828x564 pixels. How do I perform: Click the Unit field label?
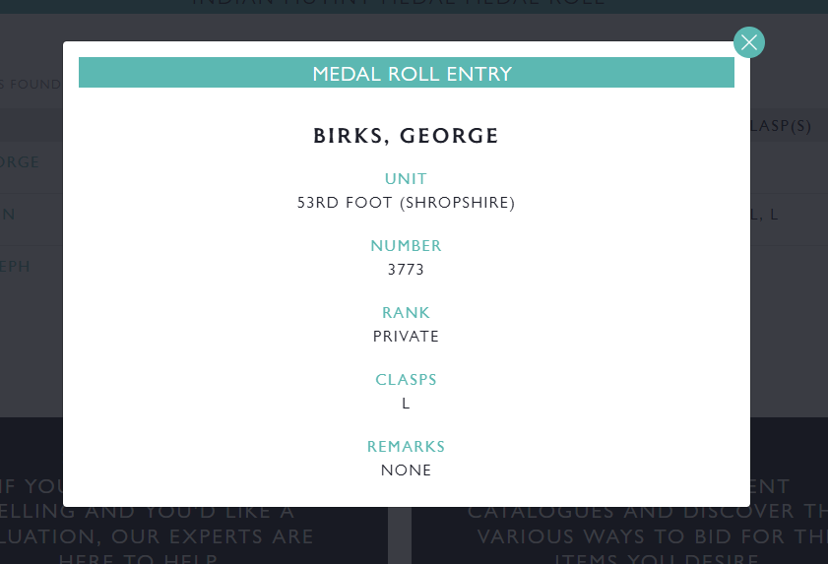point(406,178)
